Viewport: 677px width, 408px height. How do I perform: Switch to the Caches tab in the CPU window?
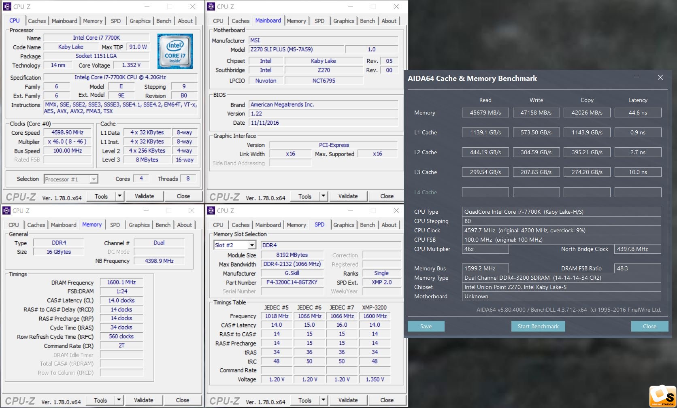click(37, 21)
